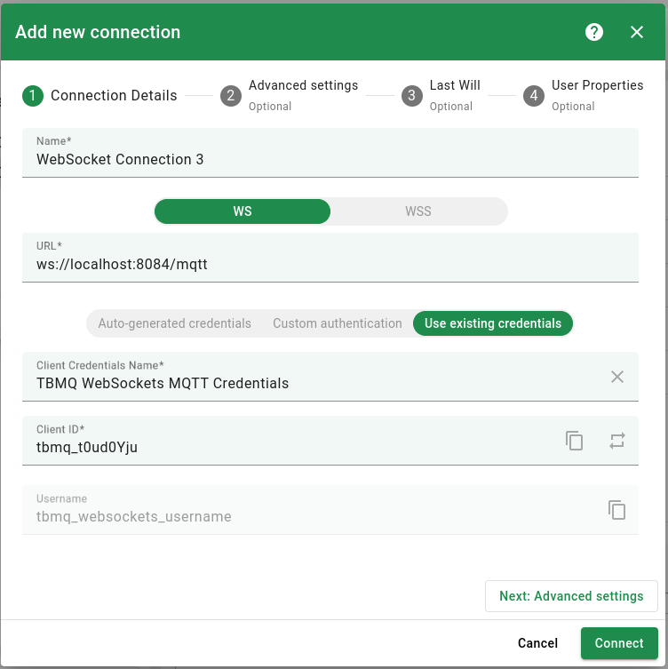Close the Add new connection dialog
Screen dimensions: 668x669
pos(637,32)
